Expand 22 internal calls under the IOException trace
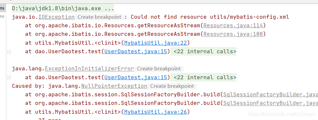 (203, 52)
